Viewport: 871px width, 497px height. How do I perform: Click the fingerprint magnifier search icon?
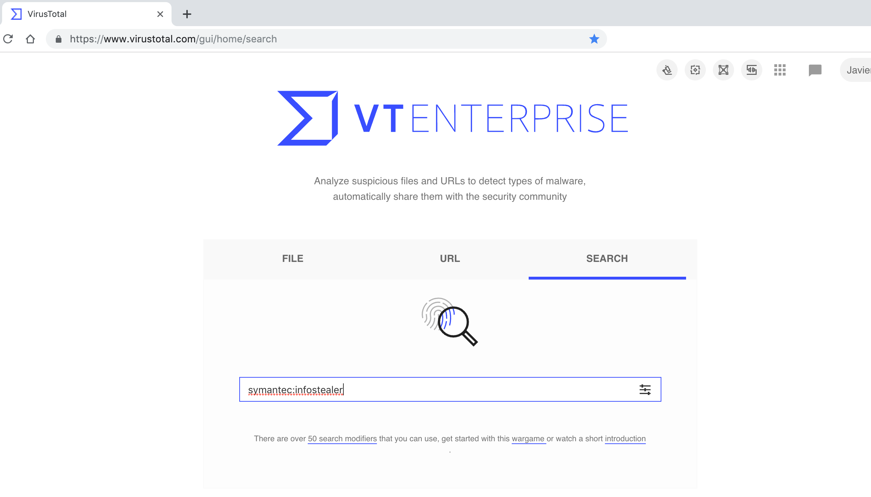coord(450,322)
